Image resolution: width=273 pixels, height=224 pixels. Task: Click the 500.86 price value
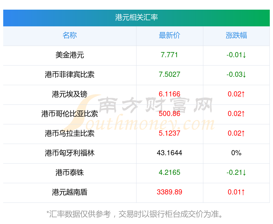point(170,114)
